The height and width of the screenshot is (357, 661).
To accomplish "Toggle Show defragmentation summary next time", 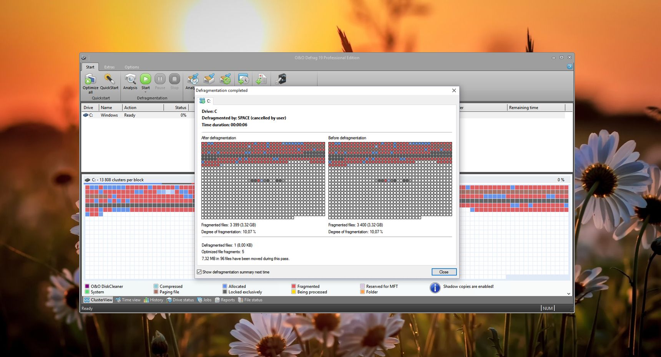I will pyautogui.click(x=199, y=272).
